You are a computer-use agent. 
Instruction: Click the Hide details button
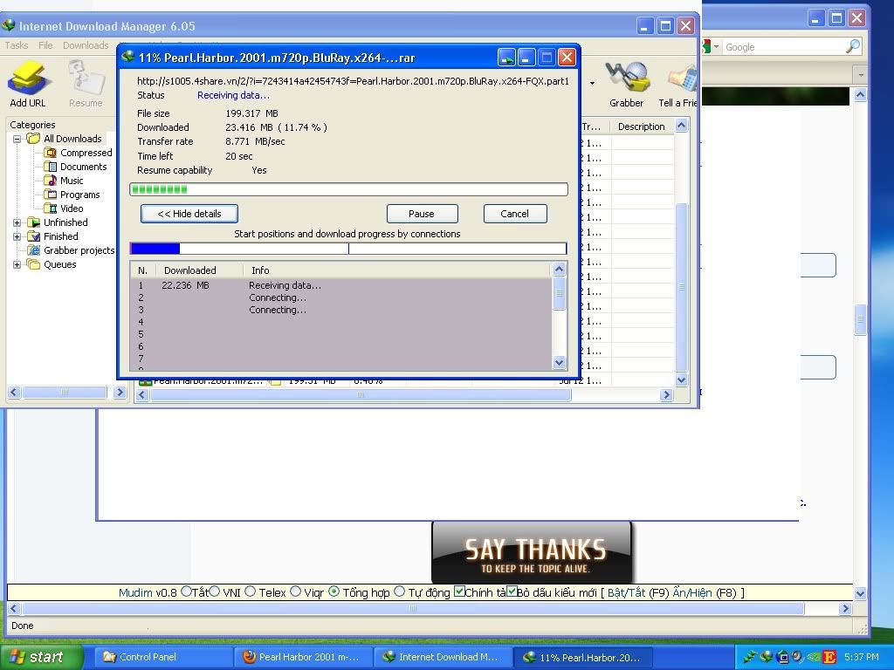coord(189,214)
